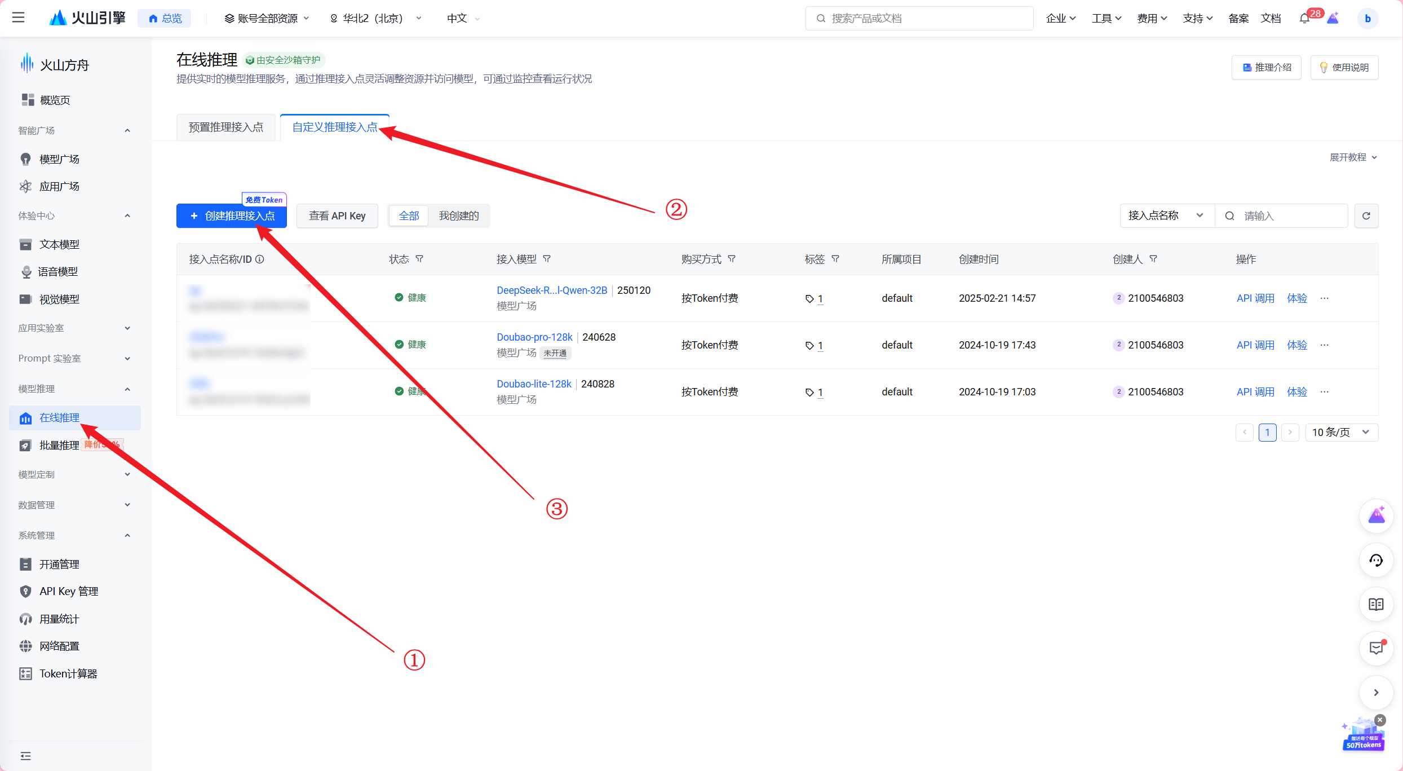Open 工具 top menu
The width and height of the screenshot is (1403, 771).
(x=1107, y=19)
